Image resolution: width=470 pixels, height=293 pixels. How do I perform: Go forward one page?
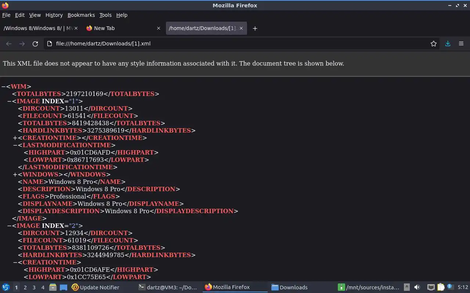coord(22,44)
